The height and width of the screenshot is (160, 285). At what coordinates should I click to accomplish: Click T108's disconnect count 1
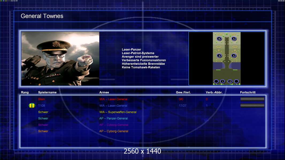(207, 106)
